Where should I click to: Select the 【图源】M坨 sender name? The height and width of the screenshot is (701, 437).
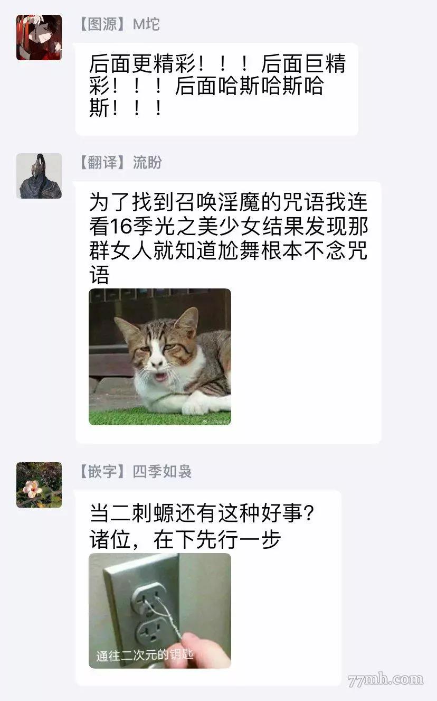[x=119, y=24]
